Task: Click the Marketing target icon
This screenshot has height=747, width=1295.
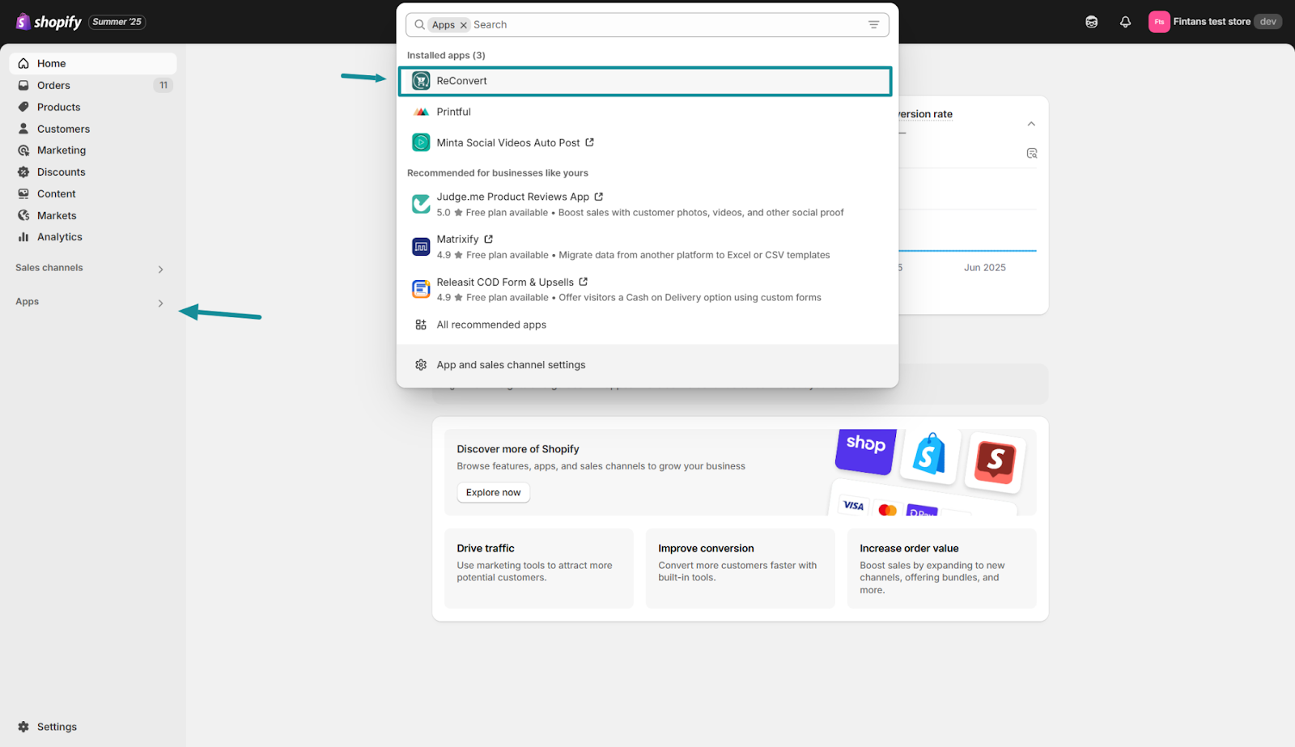Action: [x=23, y=151]
